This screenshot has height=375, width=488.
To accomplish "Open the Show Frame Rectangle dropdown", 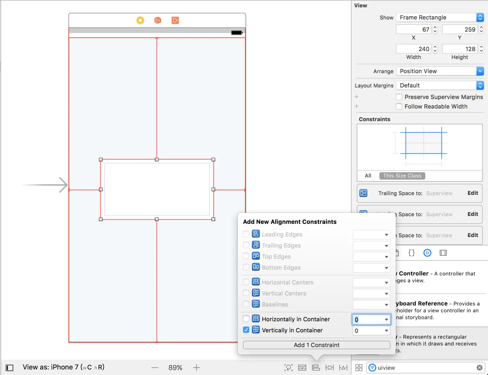I will click(x=440, y=17).
